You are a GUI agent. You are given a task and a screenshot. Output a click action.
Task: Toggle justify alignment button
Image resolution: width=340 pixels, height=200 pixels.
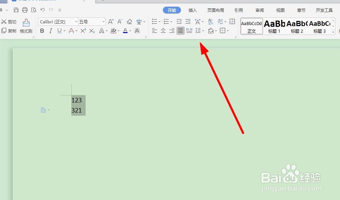point(180,31)
